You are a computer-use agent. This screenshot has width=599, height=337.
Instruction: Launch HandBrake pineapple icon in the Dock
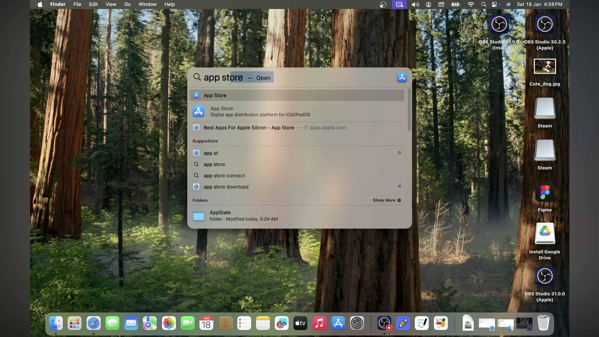441,323
